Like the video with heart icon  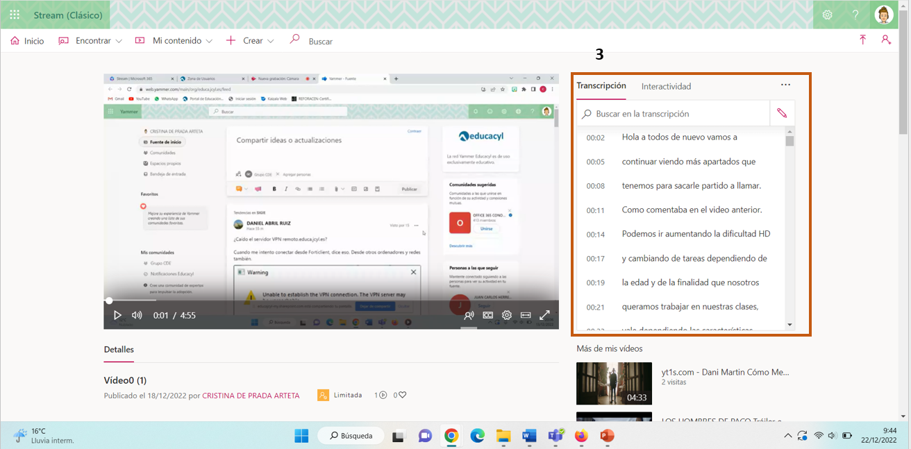pos(402,395)
